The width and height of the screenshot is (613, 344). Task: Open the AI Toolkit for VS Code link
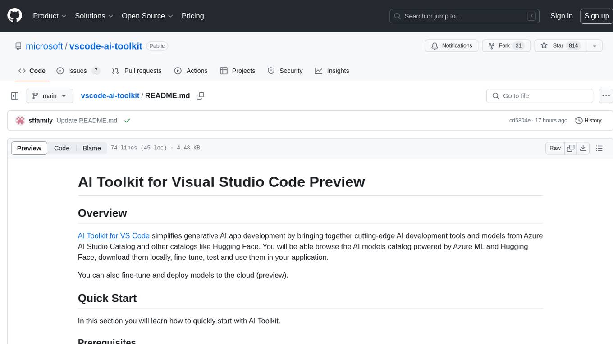point(114,235)
